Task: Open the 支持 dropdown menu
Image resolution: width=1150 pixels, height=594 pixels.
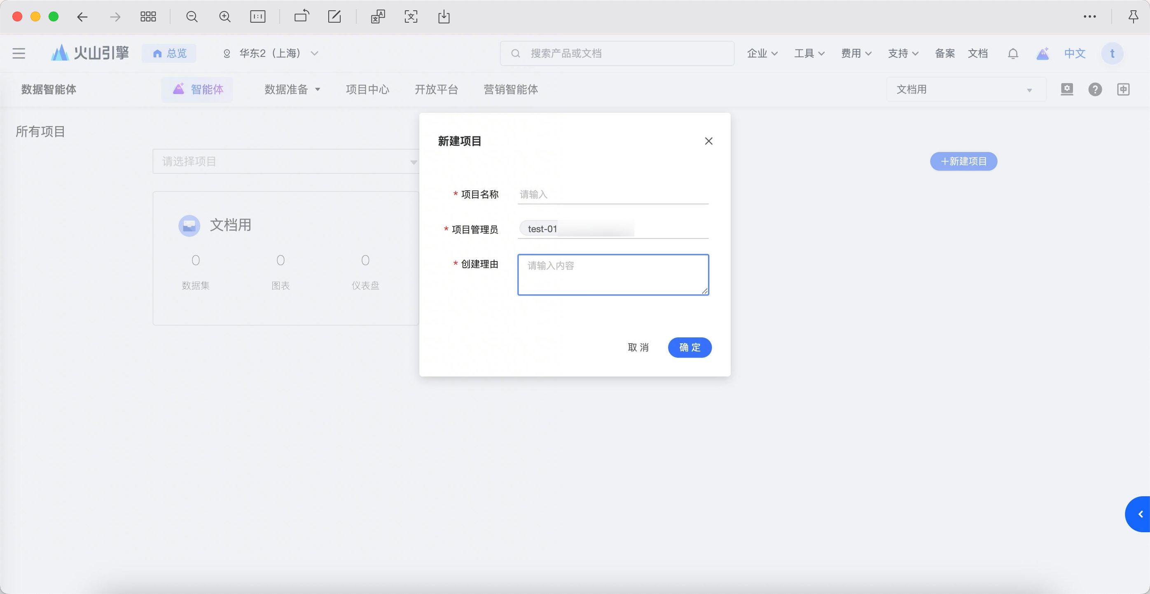Action: click(x=903, y=54)
